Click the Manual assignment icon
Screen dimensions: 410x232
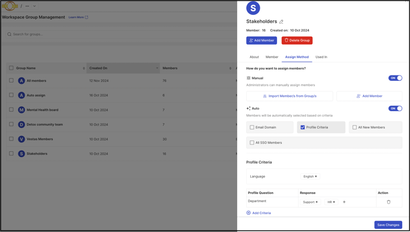click(249, 78)
